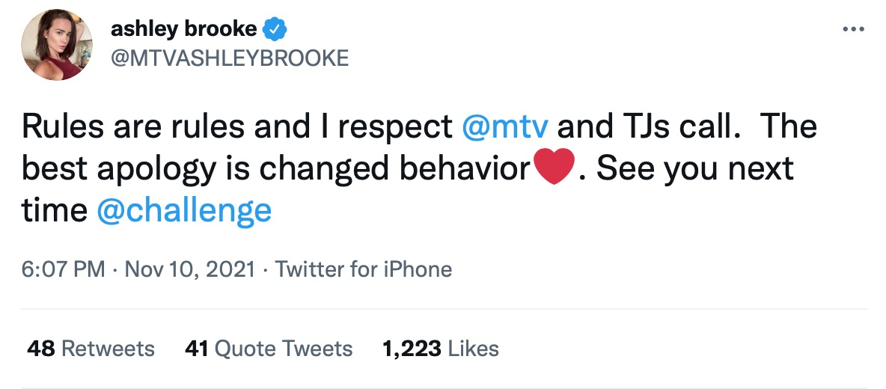Open the @mtv mention link

[506, 128]
